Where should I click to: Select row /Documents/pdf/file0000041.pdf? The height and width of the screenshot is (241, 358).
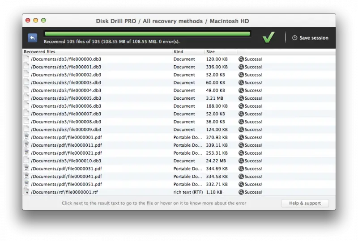click(x=179, y=177)
